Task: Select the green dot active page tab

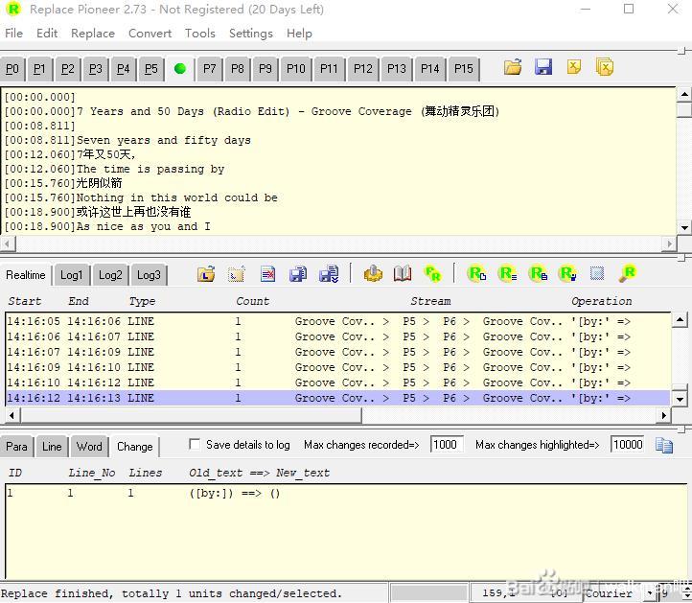Action: (179, 69)
